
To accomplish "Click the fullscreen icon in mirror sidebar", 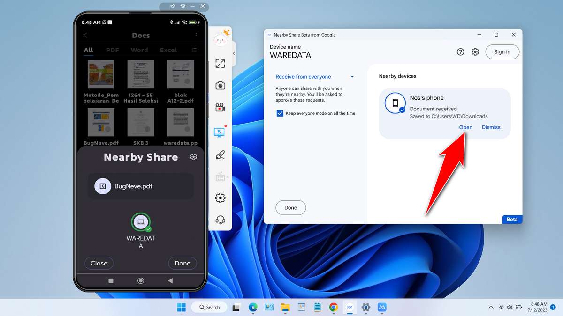I will [x=220, y=64].
